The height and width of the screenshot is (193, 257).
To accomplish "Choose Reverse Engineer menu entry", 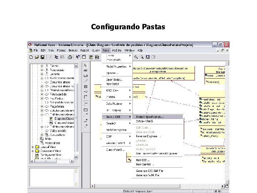I will pyautogui.click(x=157, y=136).
